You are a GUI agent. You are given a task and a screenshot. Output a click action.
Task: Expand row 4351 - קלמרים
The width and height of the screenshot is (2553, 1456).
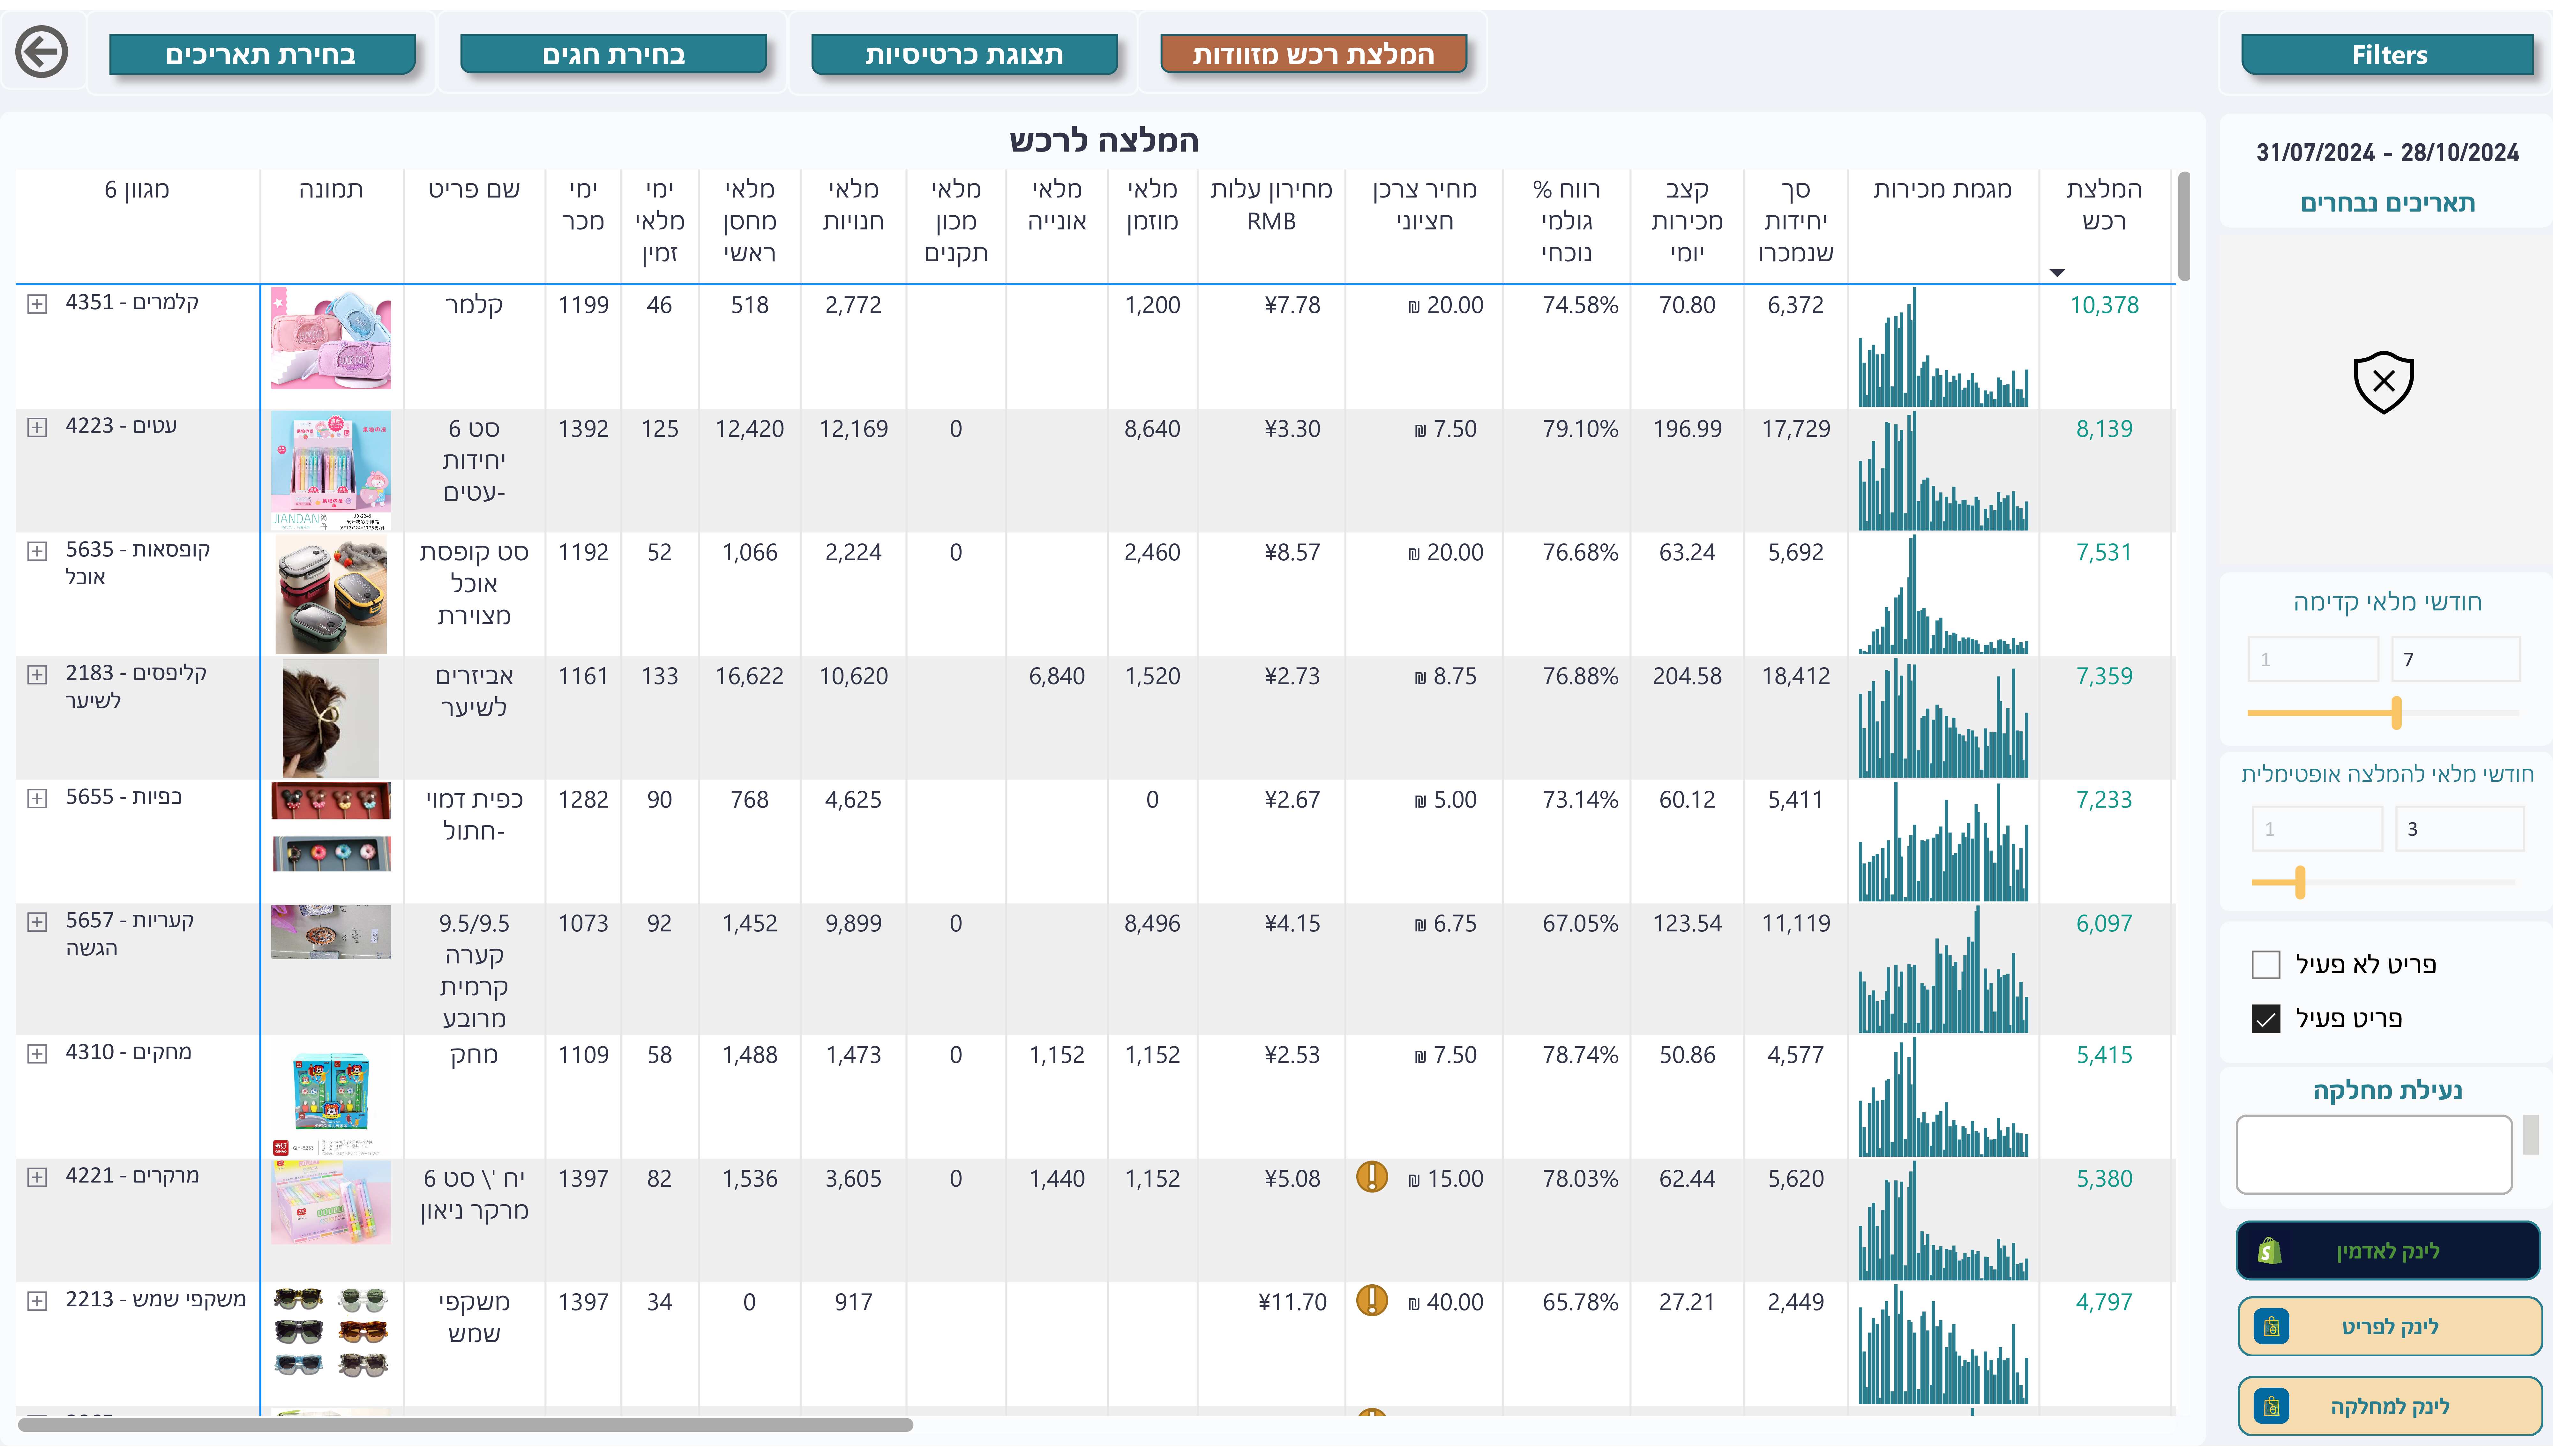pos(37,304)
